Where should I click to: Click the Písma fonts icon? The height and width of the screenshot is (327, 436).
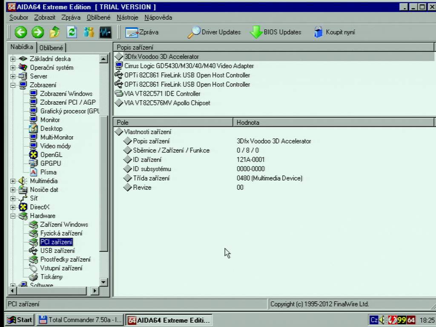pyautogui.click(x=33, y=172)
